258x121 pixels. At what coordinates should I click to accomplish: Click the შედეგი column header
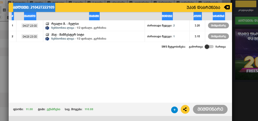click(167, 16)
